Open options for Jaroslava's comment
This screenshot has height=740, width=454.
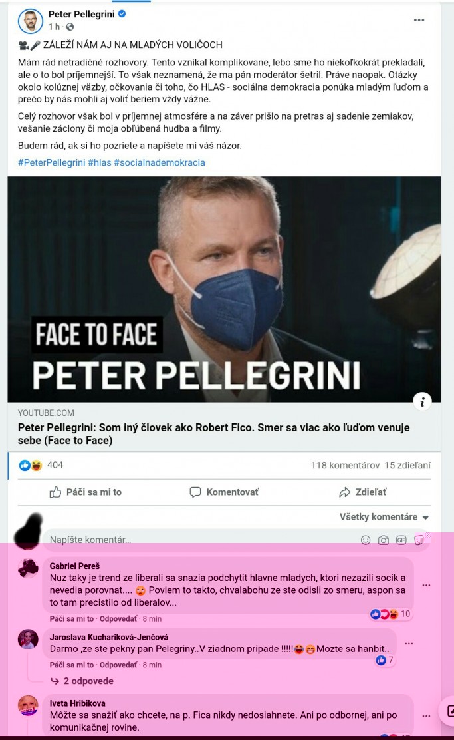pos(409,644)
